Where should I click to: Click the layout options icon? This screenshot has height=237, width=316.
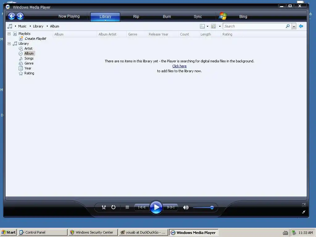tap(202, 26)
